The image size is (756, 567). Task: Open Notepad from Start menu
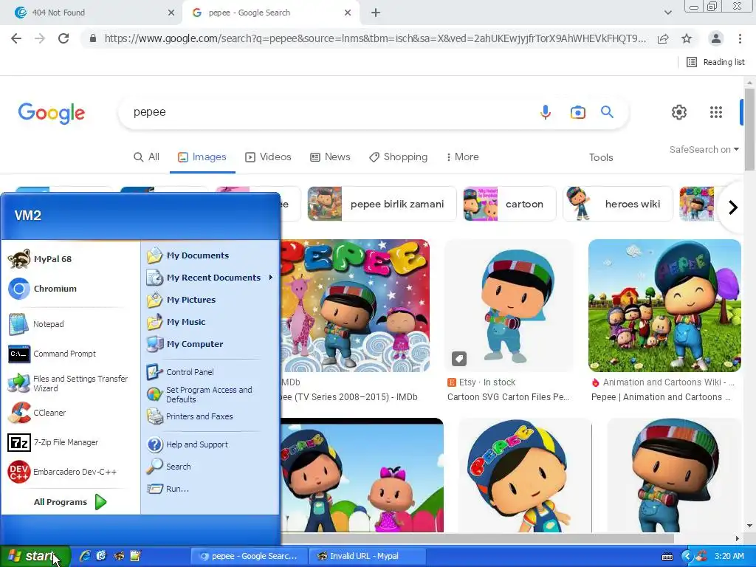(69, 324)
